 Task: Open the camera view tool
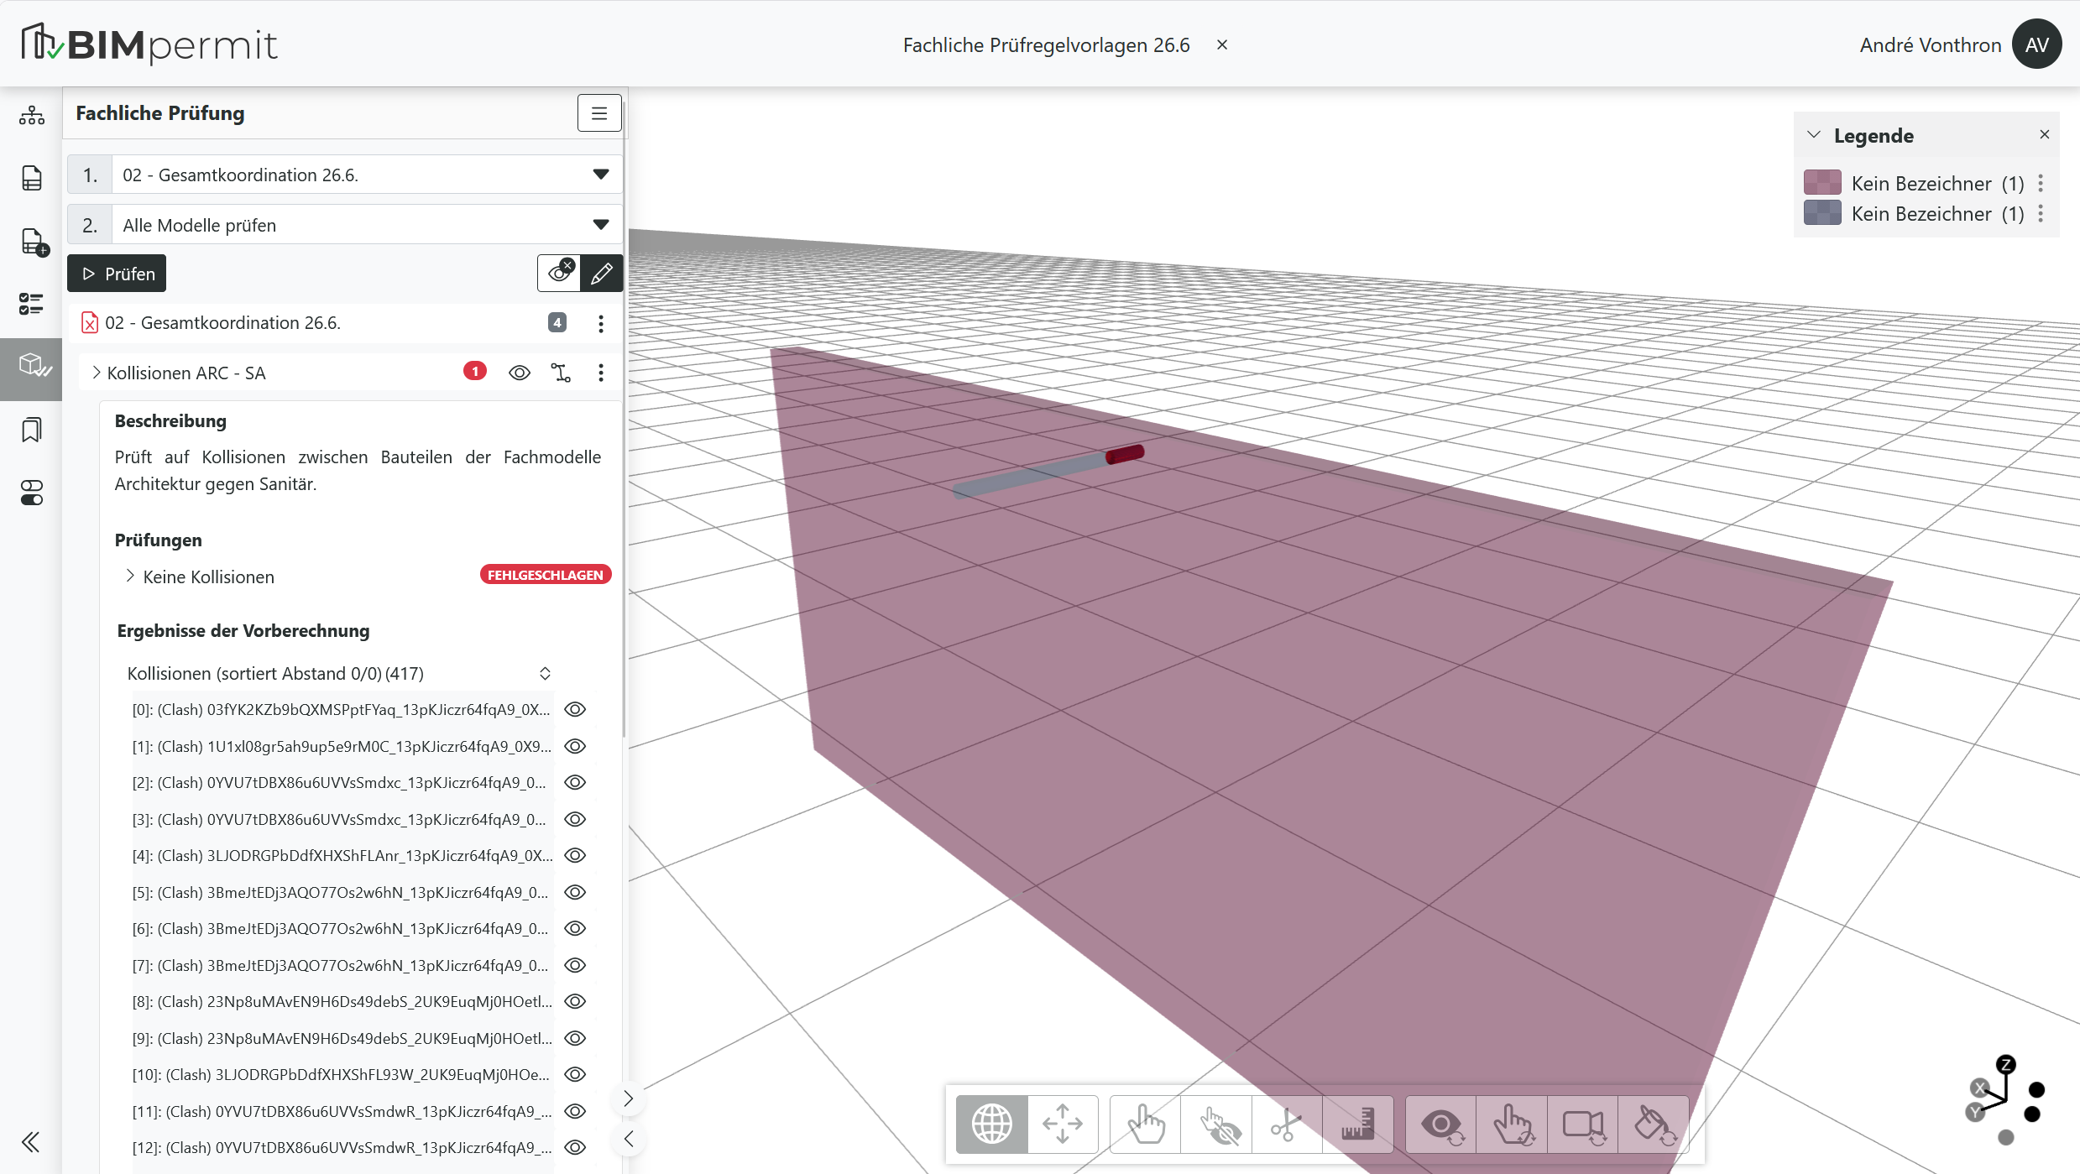pyautogui.click(x=1583, y=1124)
